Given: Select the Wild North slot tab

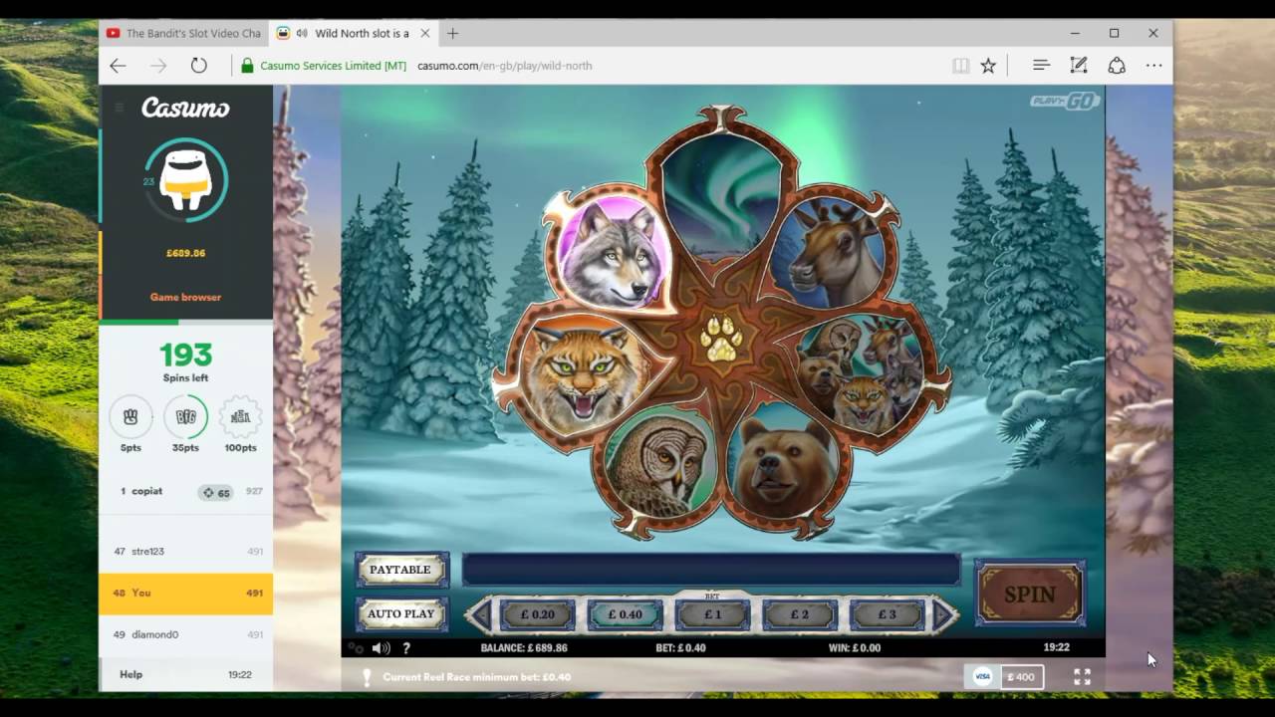Looking at the screenshot, I should [x=353, y=33].
